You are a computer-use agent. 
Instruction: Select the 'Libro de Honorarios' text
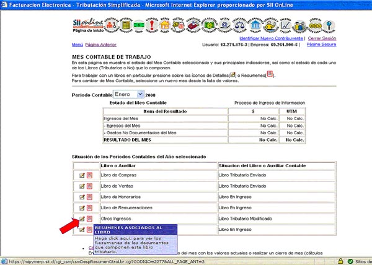[120, 197]
